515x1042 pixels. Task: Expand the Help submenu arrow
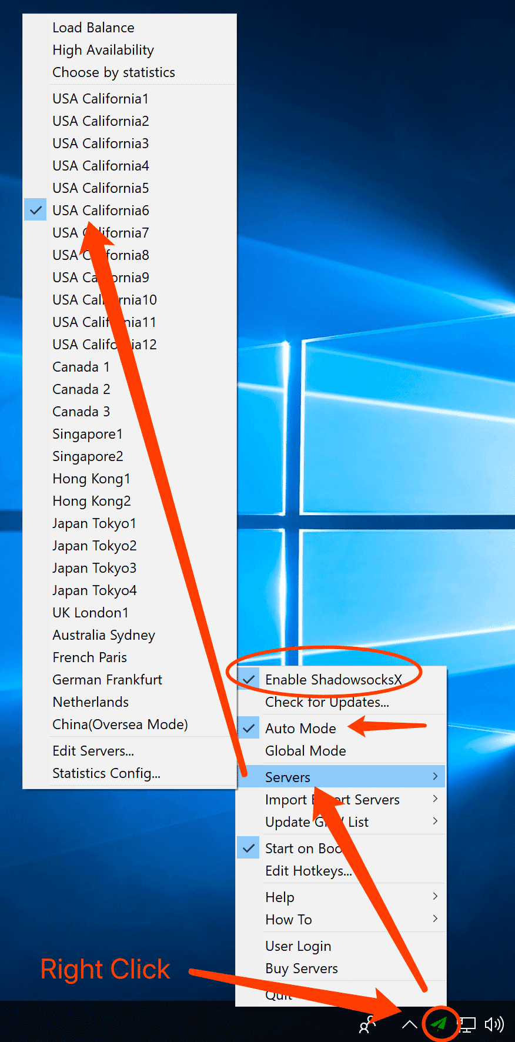(x=435, y=897)
